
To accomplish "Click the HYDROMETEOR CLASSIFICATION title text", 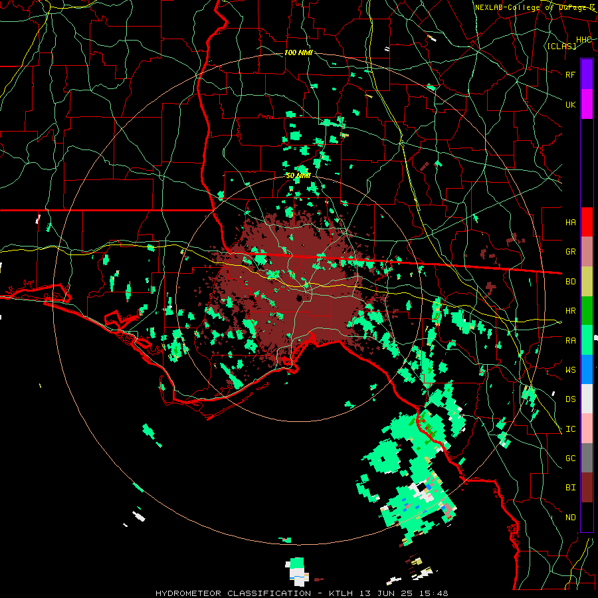I will 233,593.
